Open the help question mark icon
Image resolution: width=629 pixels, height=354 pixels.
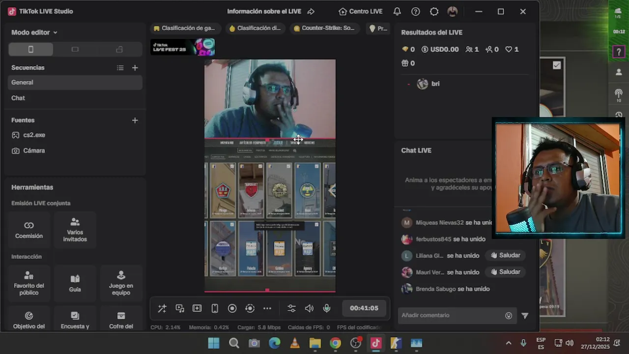pyautogui.click(x=416, y=11)
